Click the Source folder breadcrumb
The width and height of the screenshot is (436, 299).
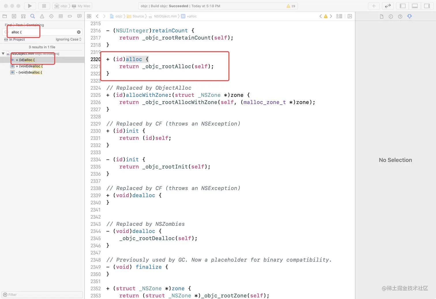(135, 16)
